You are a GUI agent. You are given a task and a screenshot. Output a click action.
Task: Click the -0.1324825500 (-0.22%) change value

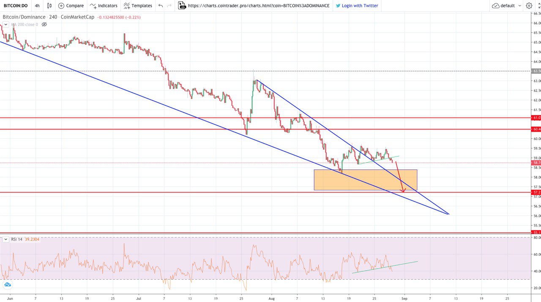119,17
